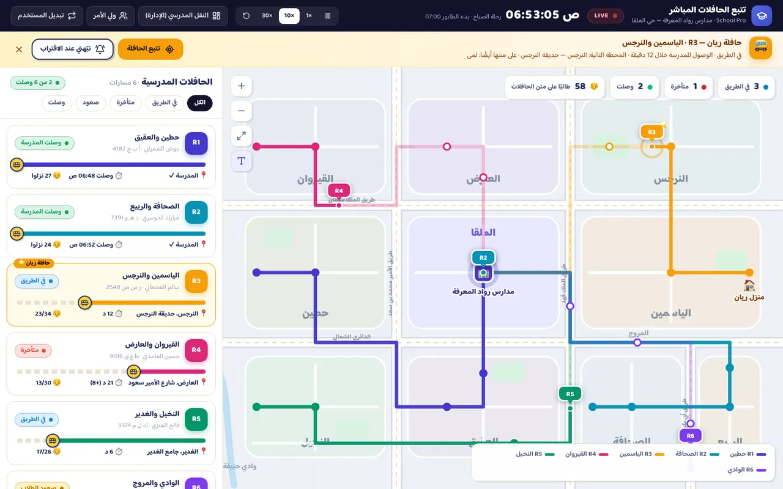
Task: Click تبديل المستخدم switch user button
Action: click(46, 16)
